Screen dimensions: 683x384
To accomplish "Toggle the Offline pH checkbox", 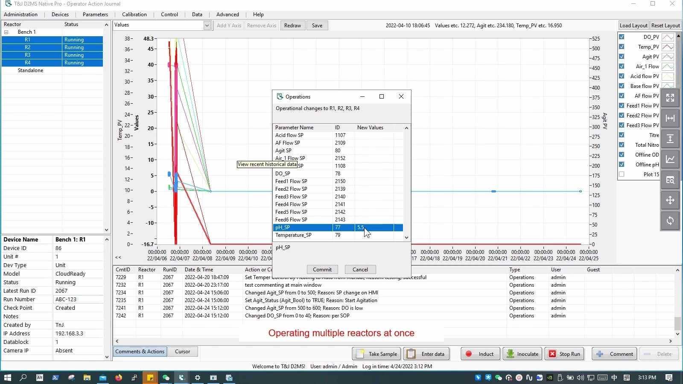I will coord(622,164).
